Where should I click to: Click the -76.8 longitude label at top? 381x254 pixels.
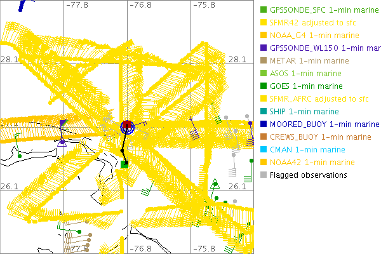pyautogui.click(x=140, y=5)
